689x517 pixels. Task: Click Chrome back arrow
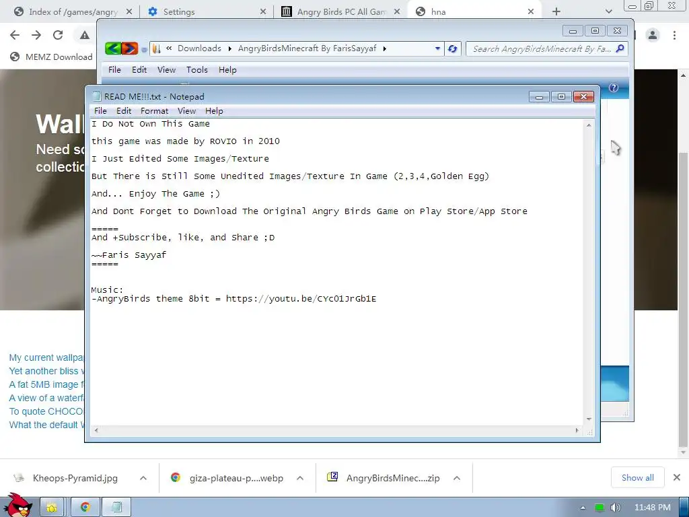point(15,35)
